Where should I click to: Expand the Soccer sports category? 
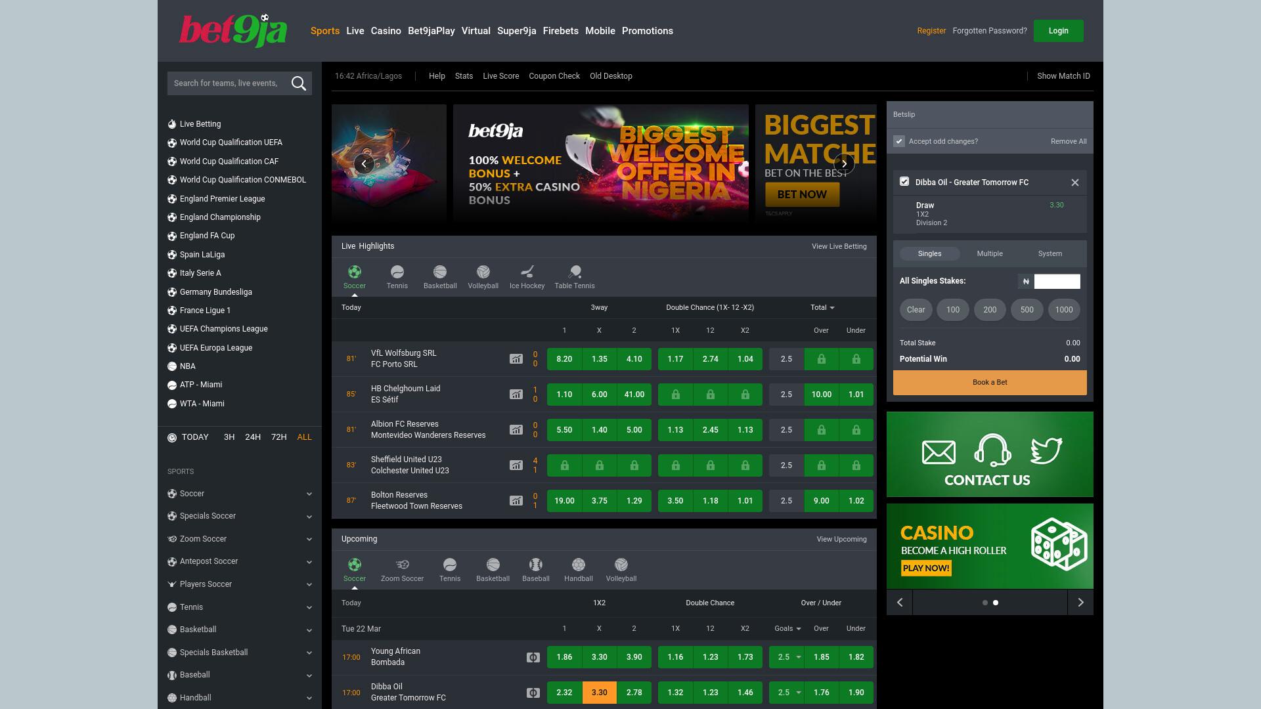[x=240, y=494]
